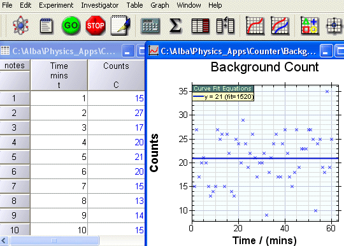Click the Counts cell showing 27

[x=117, y=113]
